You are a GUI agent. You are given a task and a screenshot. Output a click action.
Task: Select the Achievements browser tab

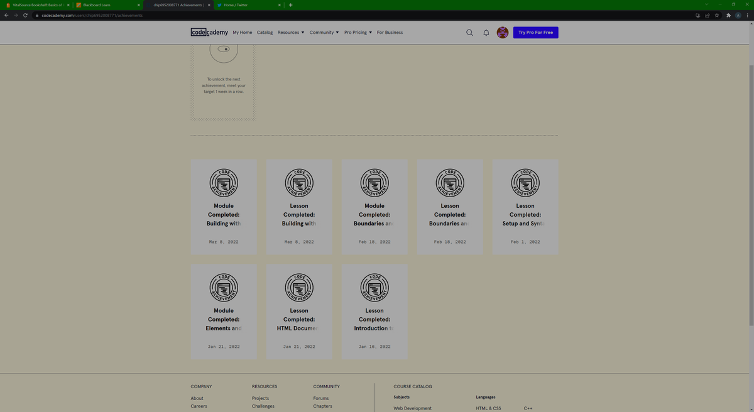177,4
